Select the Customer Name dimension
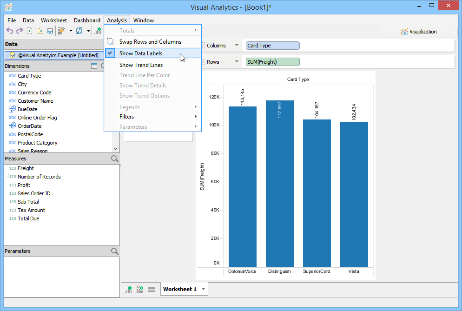Screen dimensions: 462x311 click(x=35, y=101)
